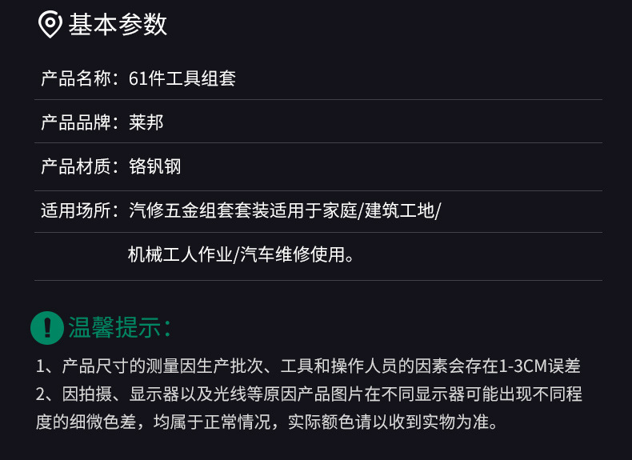Click the location pin icon beside 基本参数

pos(50,25)
